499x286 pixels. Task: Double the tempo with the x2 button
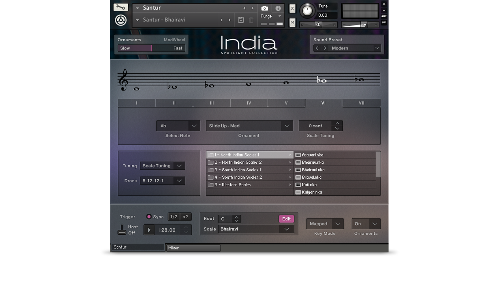click(185, 217)
